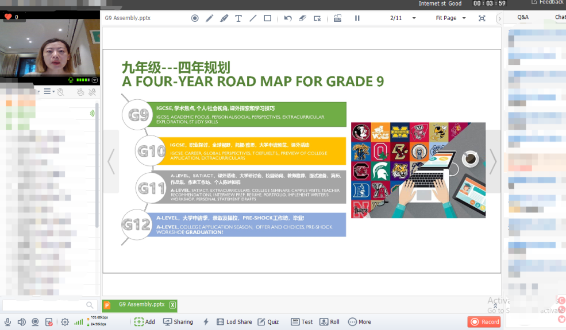Viewport: 566px width, 330px height.
Task: Go to next slide arrow
Action: click(x=493, y=162)
